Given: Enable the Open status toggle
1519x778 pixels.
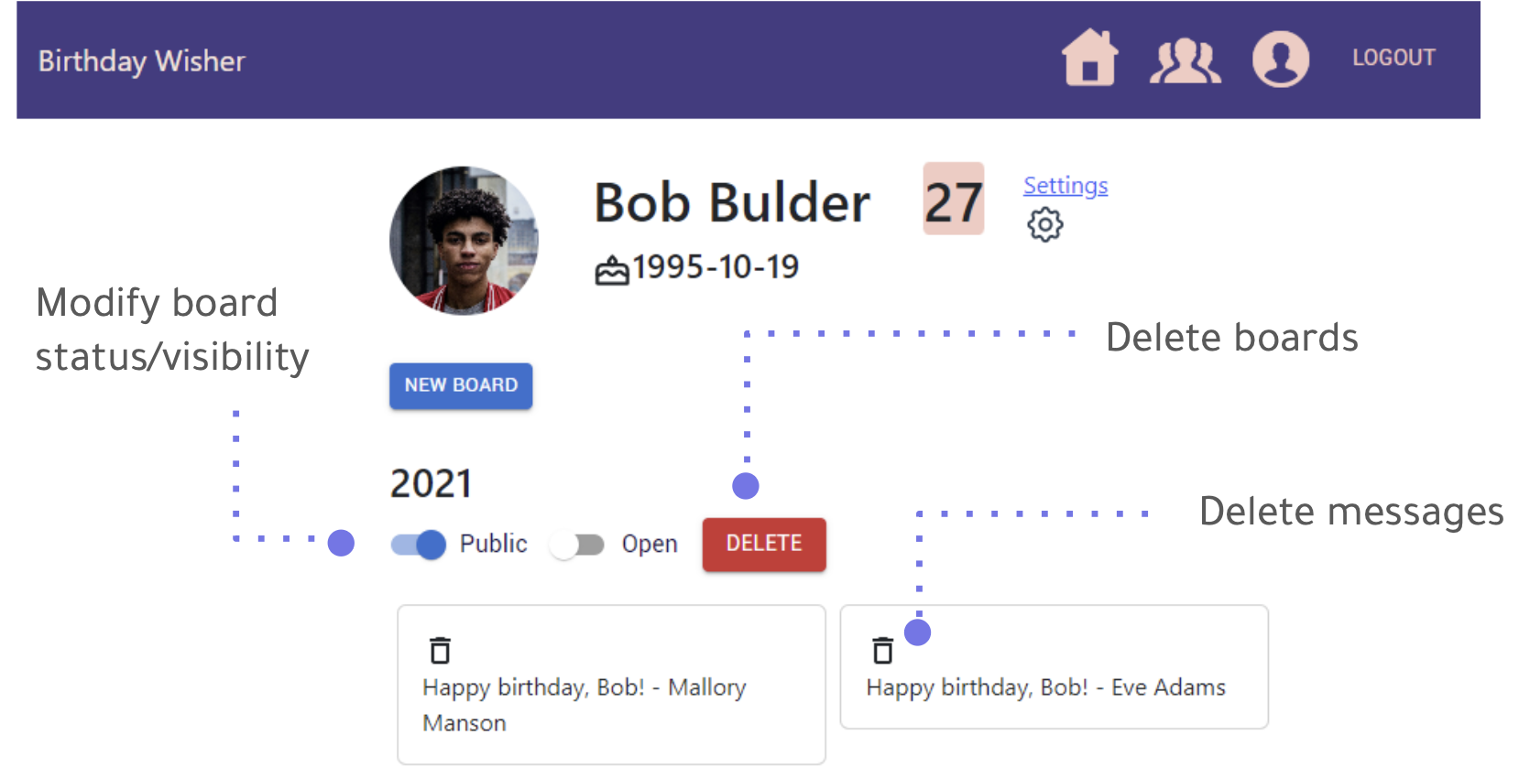Looking at the screenshot, I should click(x=577, y=544).
